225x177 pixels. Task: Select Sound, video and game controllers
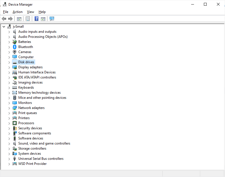(x=44, y=143)
